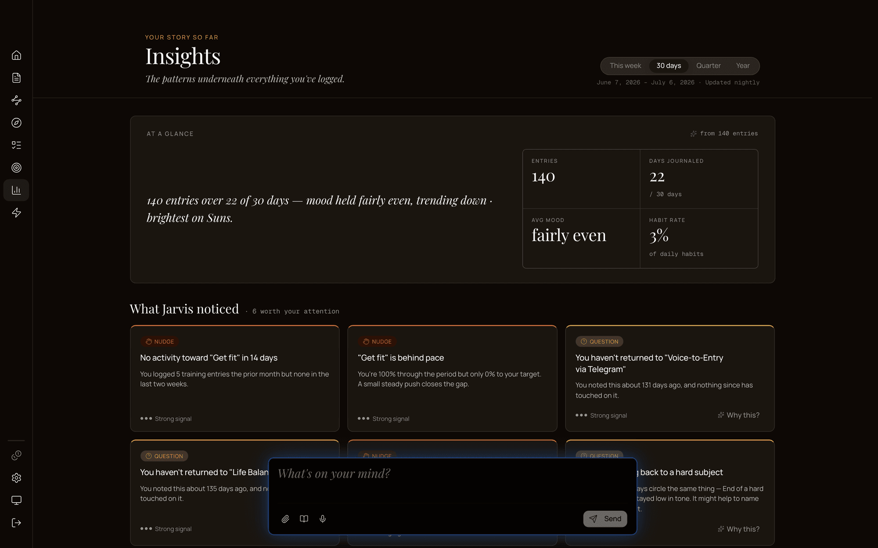Click the NUDGE badge on 'behind pace' card
This screenshot has width=878, height=548.
coord(378,342)
